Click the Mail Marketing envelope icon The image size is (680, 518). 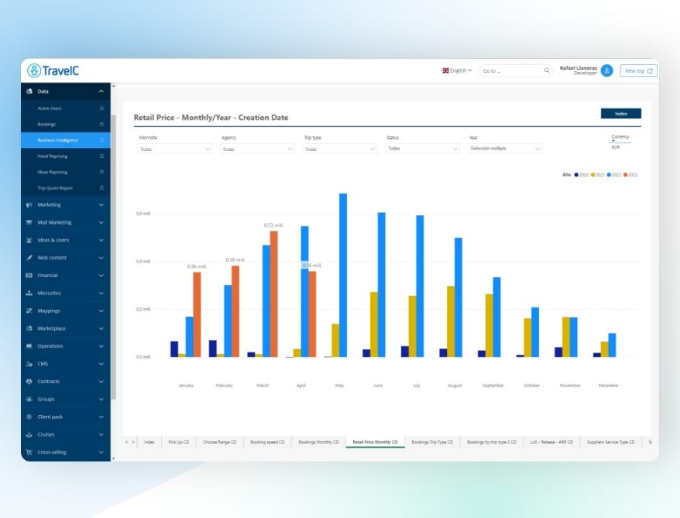coord(29,222)
